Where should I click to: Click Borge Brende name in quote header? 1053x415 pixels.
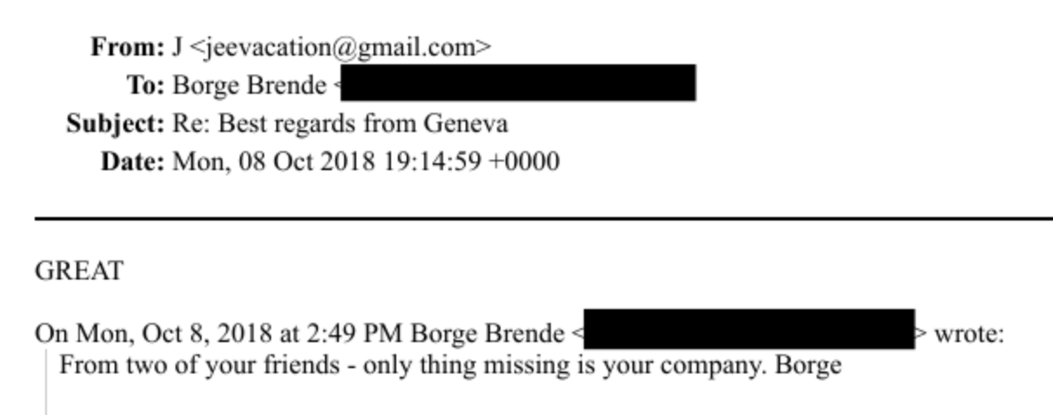[487, 333]
